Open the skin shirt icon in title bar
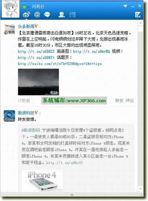The width and height of the screenshot is (148, 201). point(125,6)
